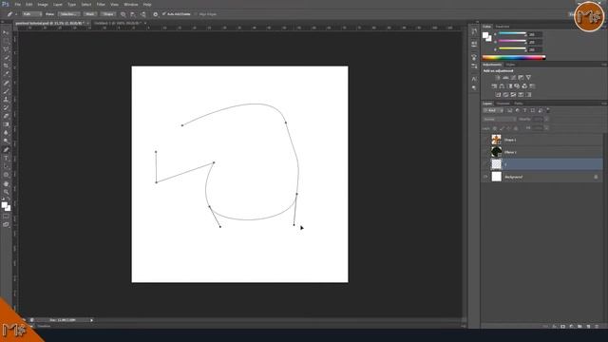Click the magenta color slider track

pos(512,42)
